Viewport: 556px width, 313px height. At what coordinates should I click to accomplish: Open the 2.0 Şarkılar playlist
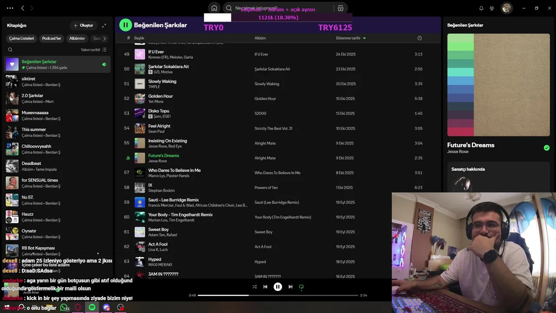click(x=57, y=98)
